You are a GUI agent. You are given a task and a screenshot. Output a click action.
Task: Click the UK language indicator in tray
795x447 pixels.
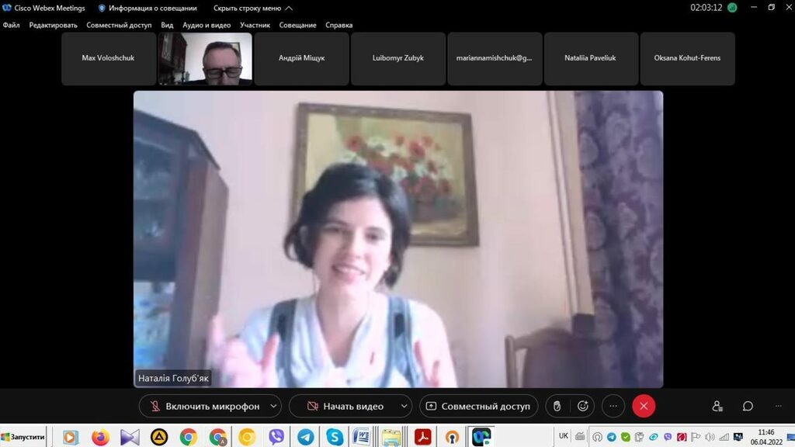click(x=564, y=436)
